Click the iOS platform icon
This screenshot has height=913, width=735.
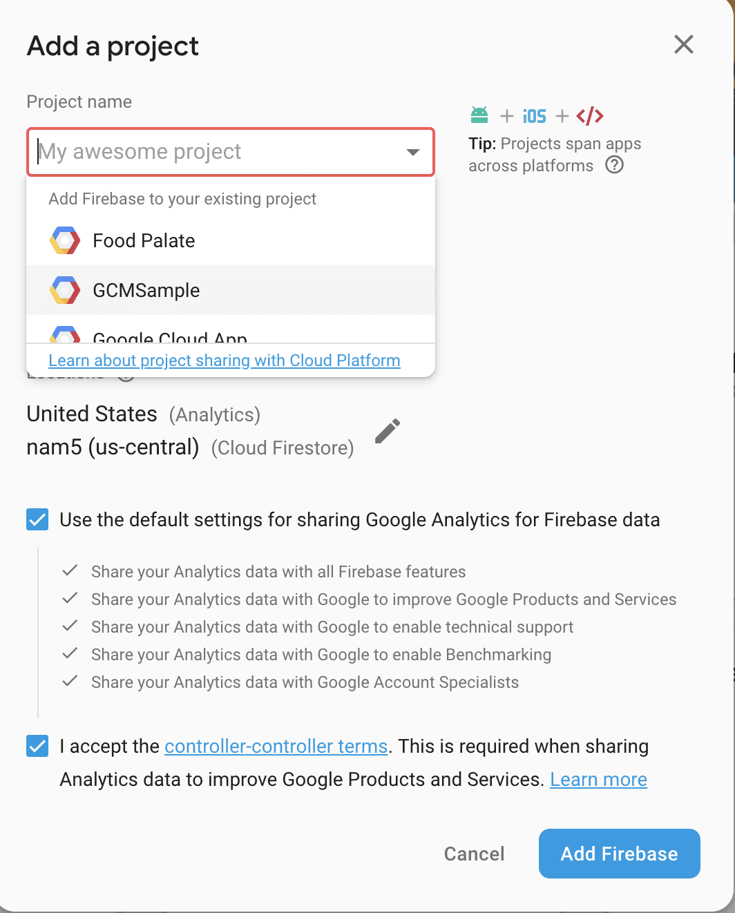pyautogui.click(x=534, y=115)
